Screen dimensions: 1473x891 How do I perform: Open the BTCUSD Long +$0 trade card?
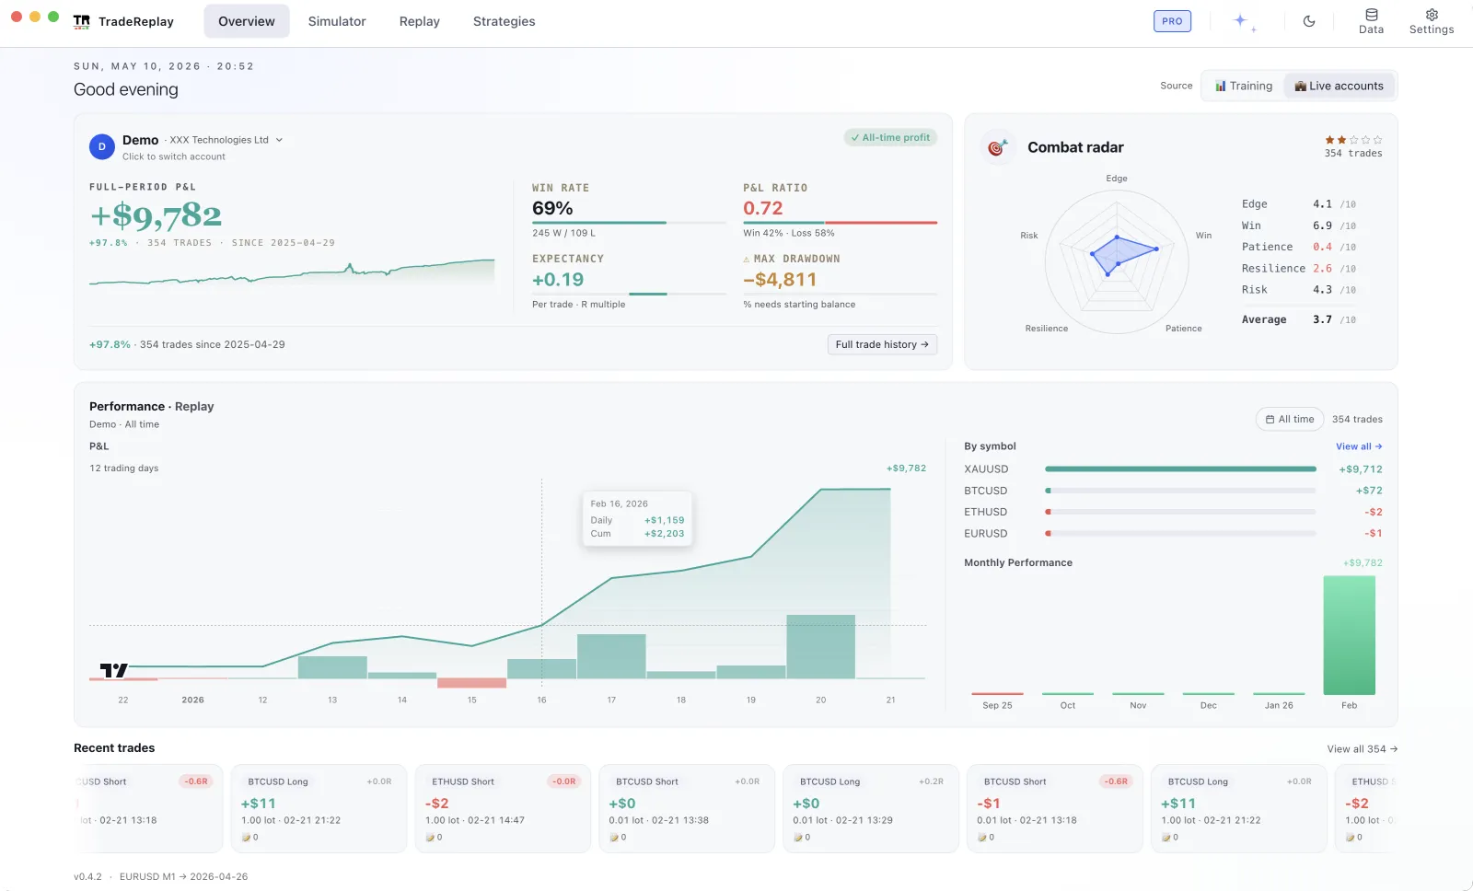point(871,808)
